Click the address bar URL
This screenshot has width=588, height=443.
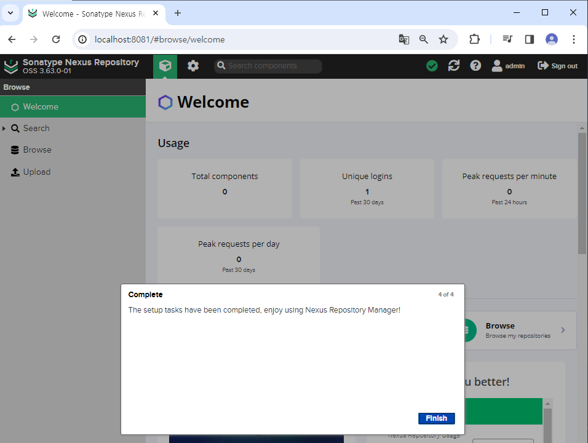(160, 39)
